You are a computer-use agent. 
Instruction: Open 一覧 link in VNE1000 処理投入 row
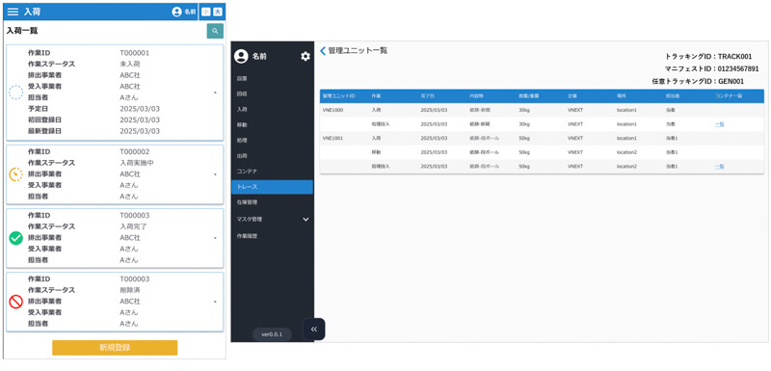tap(719, 124)
